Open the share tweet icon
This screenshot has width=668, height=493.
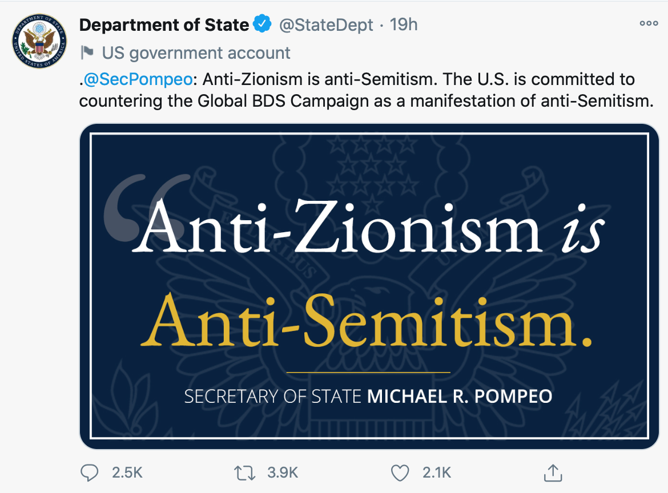pos(551,472)
